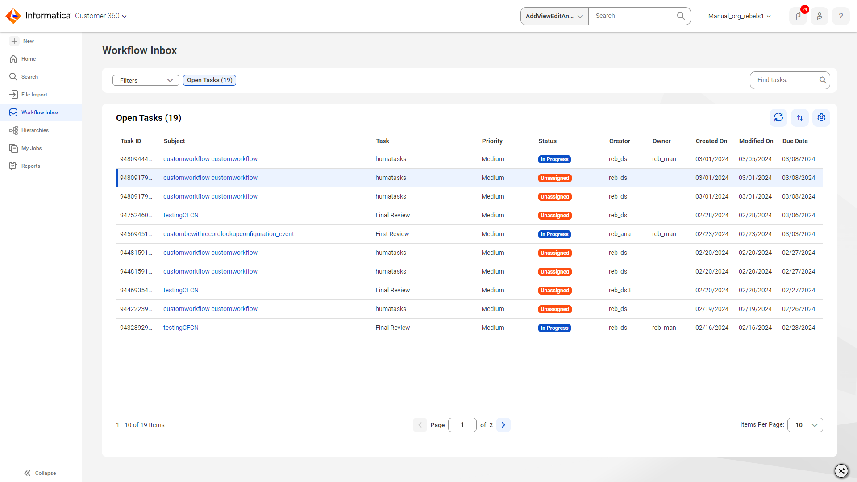857x482 pixels.
Task: Go to File Import in sidebar
Action: coord(41,95)
